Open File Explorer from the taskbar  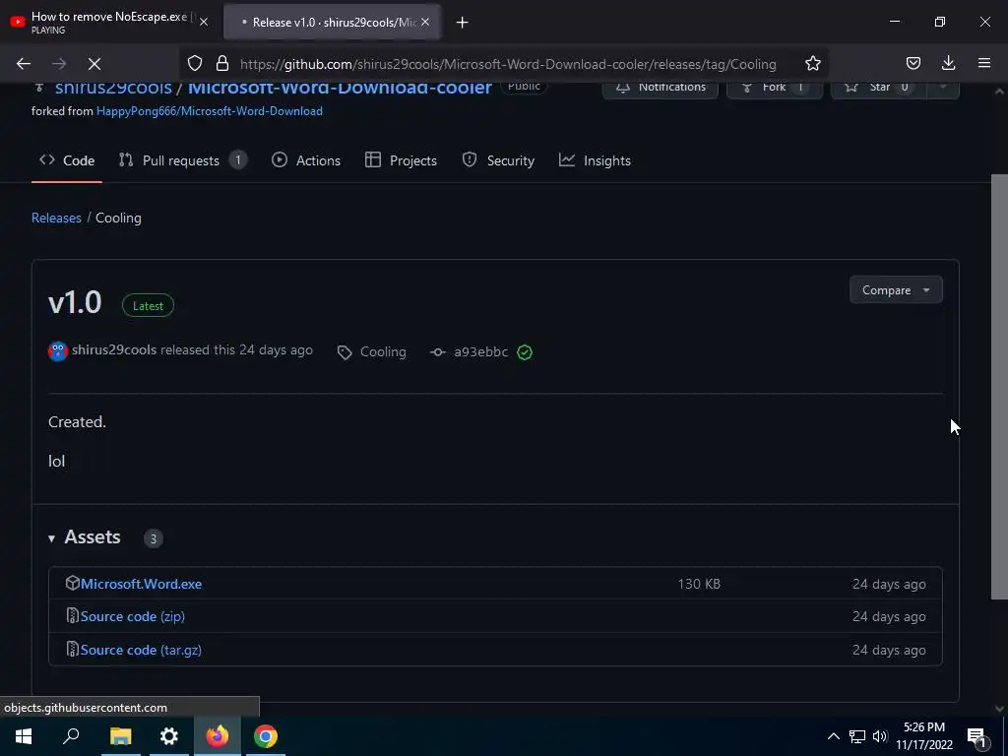click(x=120, y=736)
